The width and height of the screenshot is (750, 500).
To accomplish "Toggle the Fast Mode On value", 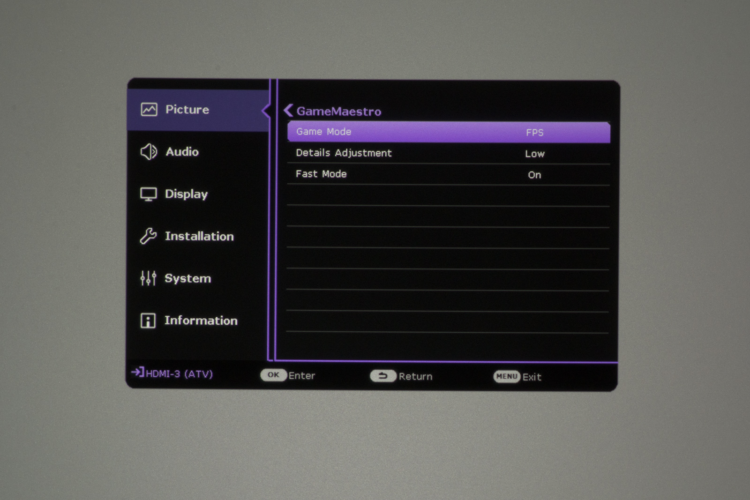I will (534, 175).
